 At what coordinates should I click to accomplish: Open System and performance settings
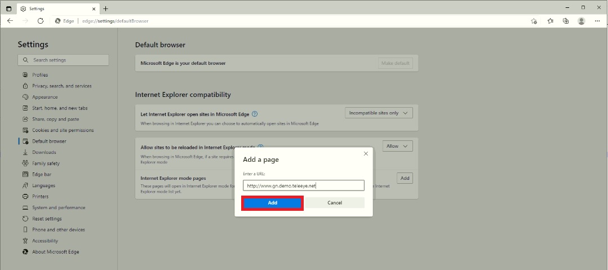(59, 207)
